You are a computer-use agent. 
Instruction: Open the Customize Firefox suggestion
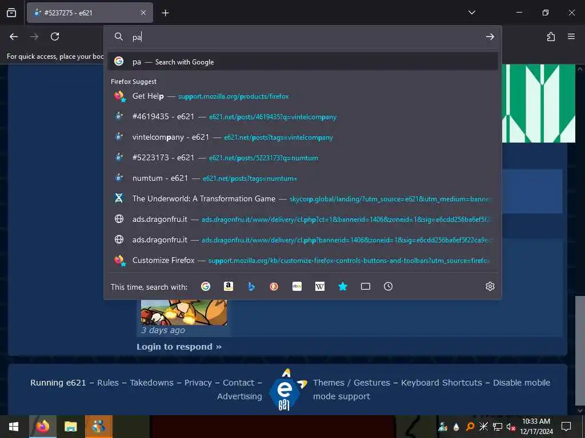tap(303, 260)
